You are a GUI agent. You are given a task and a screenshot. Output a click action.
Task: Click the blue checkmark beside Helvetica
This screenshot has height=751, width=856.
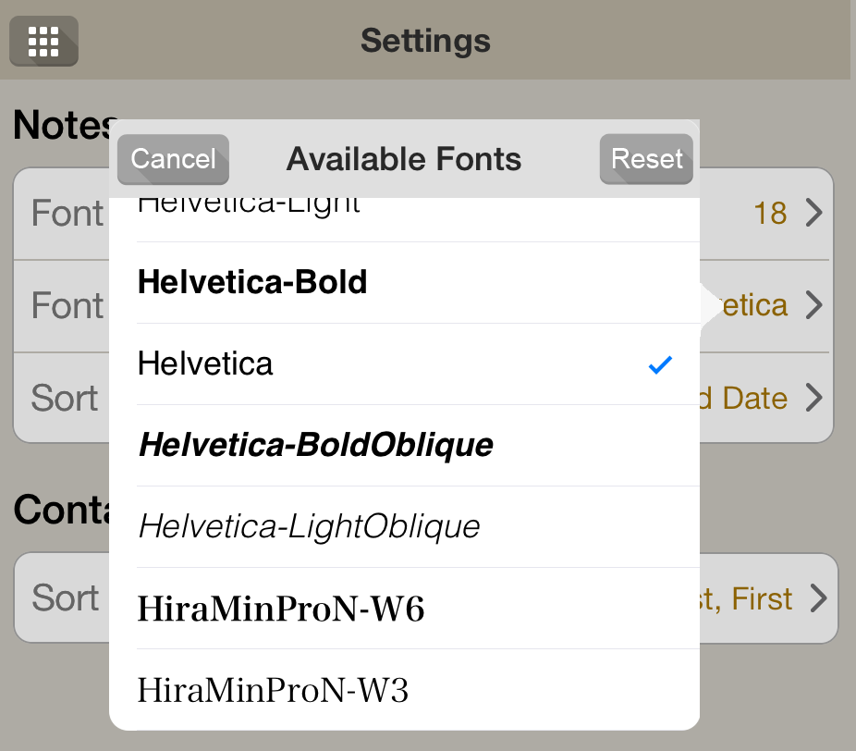pos(660,364)
